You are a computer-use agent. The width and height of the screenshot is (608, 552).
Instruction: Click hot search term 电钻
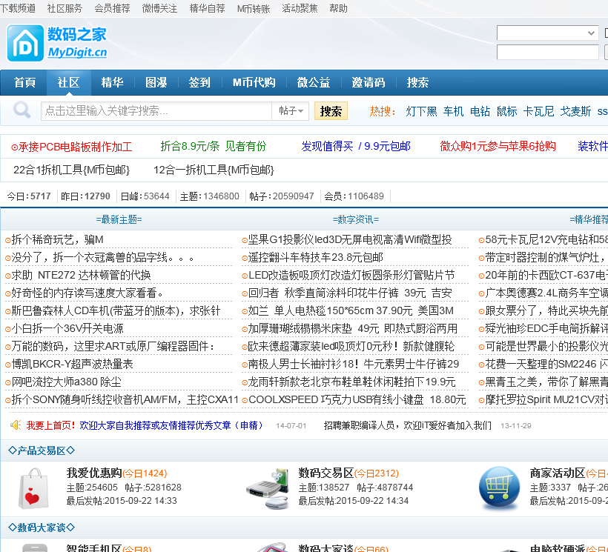(480, 112)
